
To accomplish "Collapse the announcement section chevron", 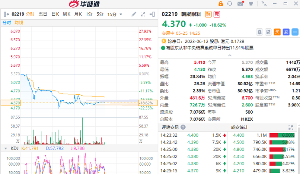I will click(230, 55).
